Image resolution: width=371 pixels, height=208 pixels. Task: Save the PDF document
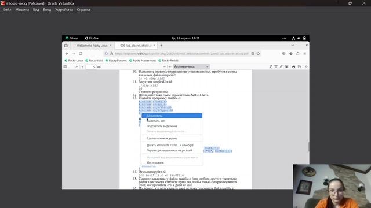pyautogui.click(x=300, y=67)
